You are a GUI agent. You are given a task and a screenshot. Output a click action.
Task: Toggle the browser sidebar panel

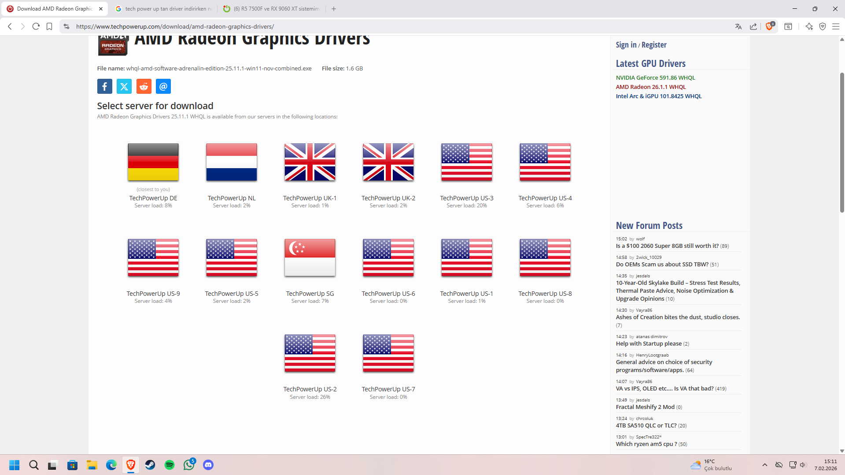[788, 26]
